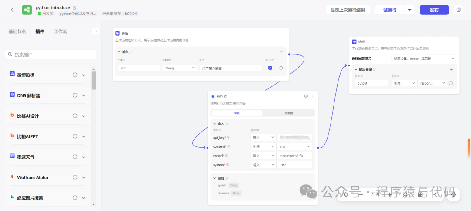Image resolution: width=471 pixels, height=211 pixels.
Task: Show info for 比格AI设计 plugin
Action: click(75, 116)
